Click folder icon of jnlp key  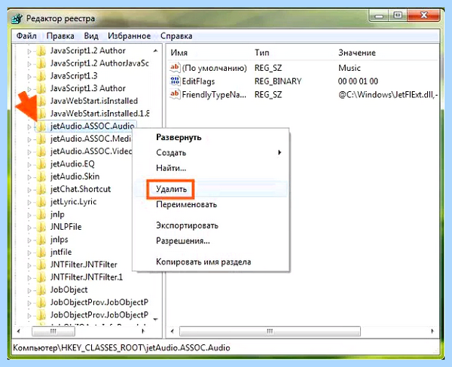point(41,215)
